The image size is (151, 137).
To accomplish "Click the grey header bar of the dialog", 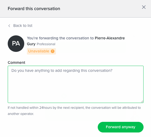I will 76,9.
